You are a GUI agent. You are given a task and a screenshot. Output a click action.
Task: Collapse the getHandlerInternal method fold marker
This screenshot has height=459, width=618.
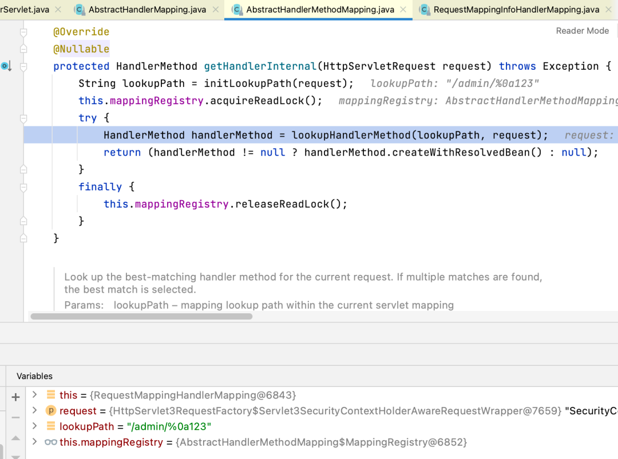[23, 67]
